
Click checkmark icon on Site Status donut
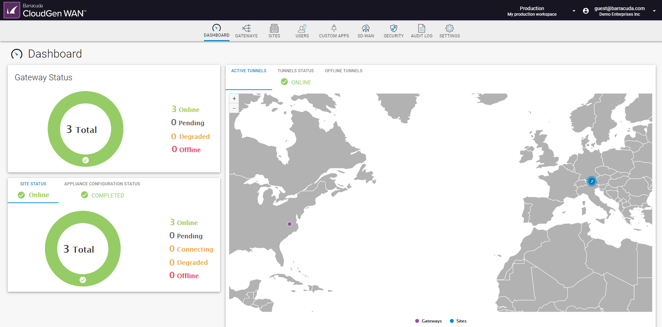tap(83, 280)
